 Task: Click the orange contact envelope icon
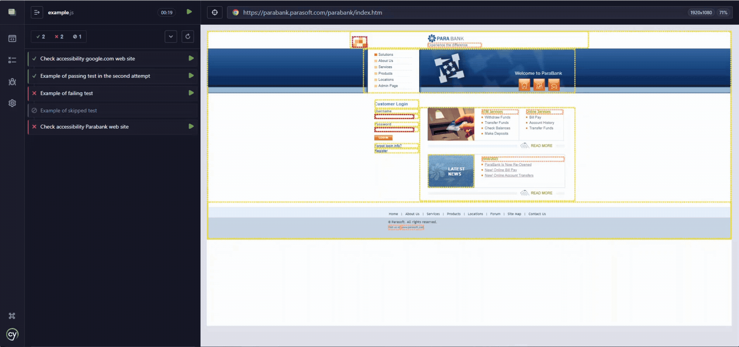point(554,85)
